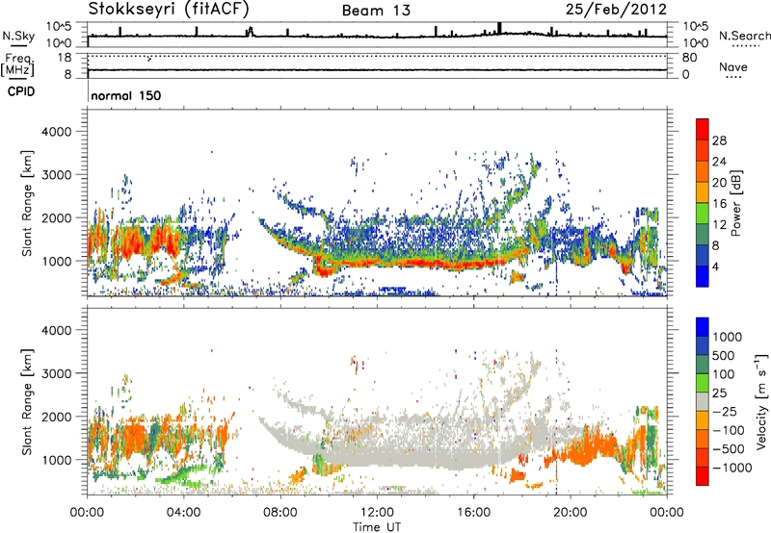The width and height of the screenshot is (771, 533).
Task: Select the "Velocity [m s⁻¹]" color bar title
Action: click(761, 401)
